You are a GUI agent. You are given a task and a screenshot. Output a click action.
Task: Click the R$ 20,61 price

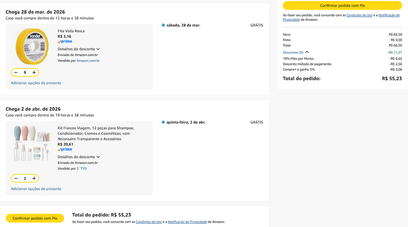[65, 144]
